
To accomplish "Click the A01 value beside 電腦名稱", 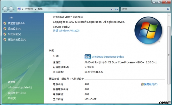I will point(87,84).
